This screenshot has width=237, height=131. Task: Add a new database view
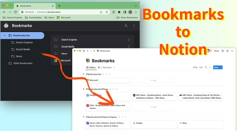[114, 68]
